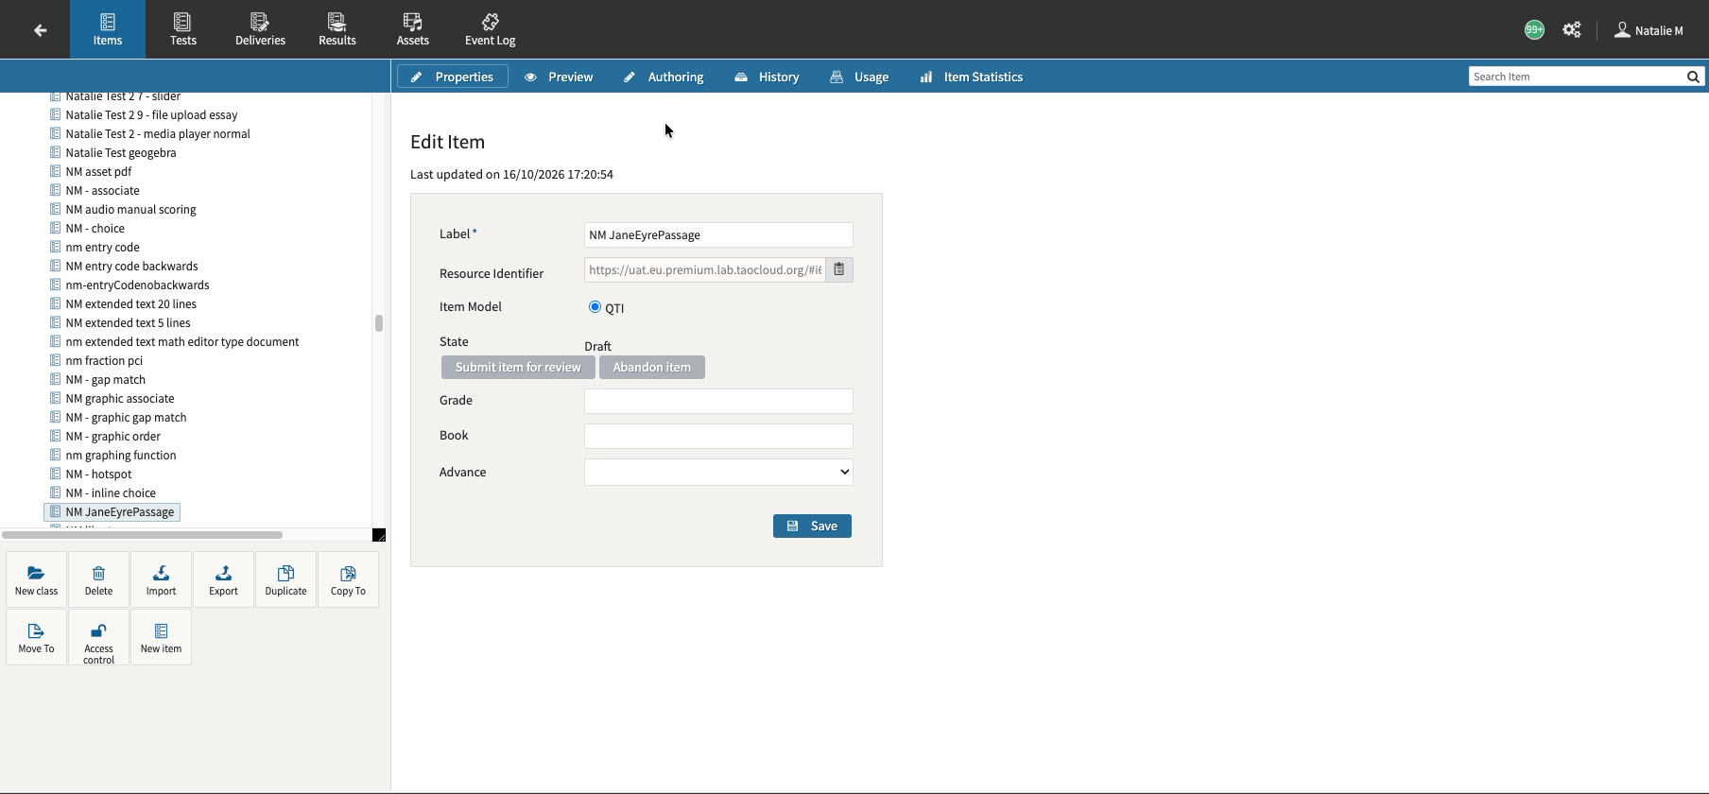Create a New item
The width and height of the screenshot is (1709, 794).
coord(161,637)
